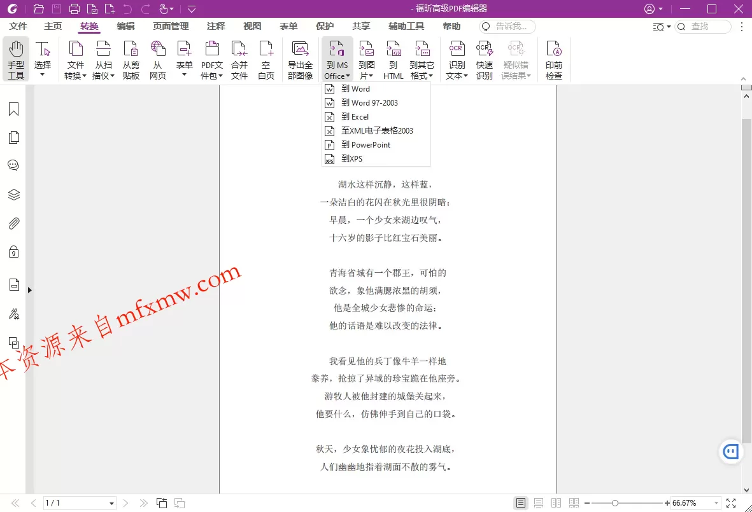This screenshot has width=752, height=512.
Task: Click the Print icon in title bar
Action: [x=74, y=9]
